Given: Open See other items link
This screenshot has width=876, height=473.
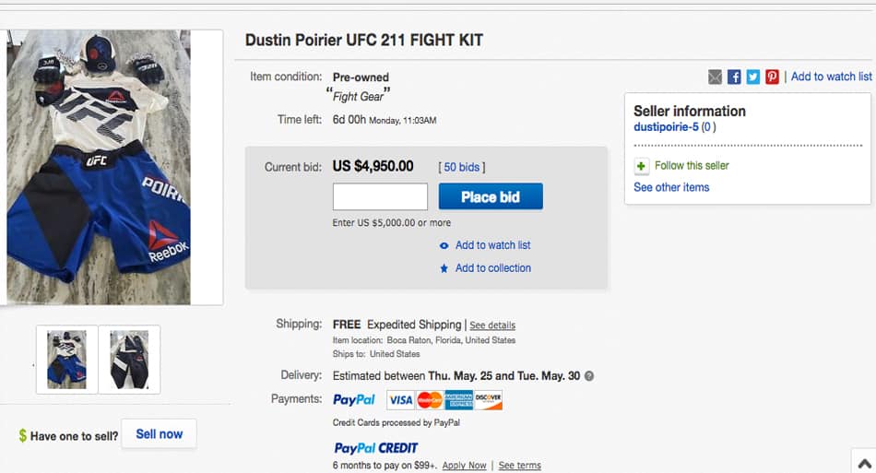Looking at the screenshot, I should tap(671, 187).
